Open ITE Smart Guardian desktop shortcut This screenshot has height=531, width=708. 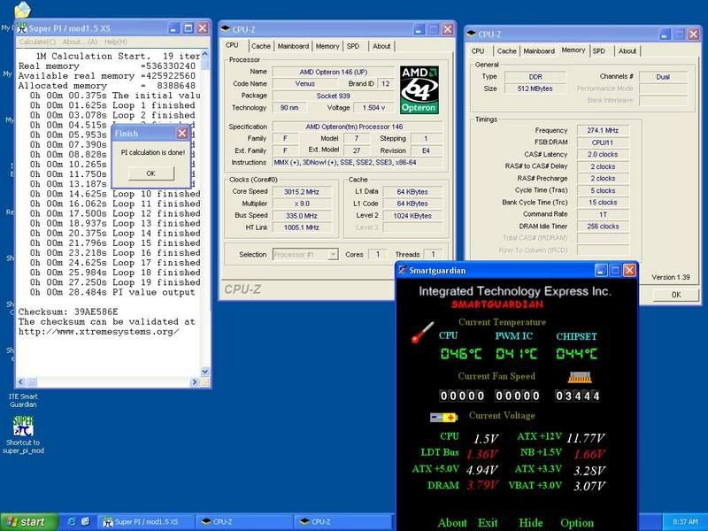click(23, 401)
